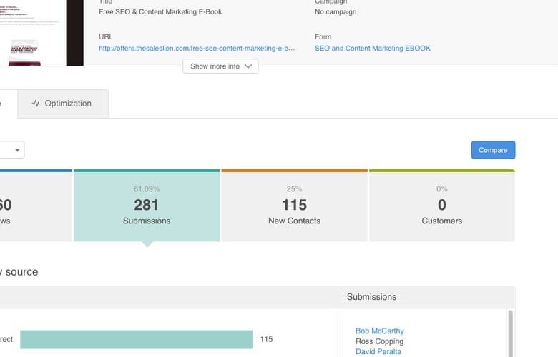
Task: Click the Direct source bar
Action: click(137, 339)
